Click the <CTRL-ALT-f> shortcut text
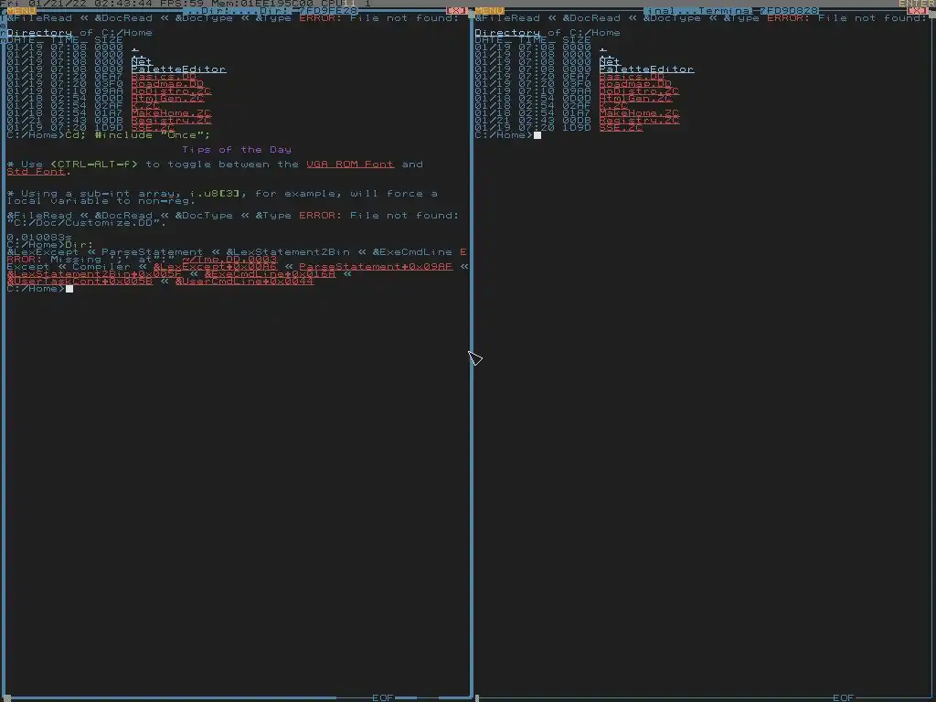Screen dimensions: 936x702 [94, 165]
